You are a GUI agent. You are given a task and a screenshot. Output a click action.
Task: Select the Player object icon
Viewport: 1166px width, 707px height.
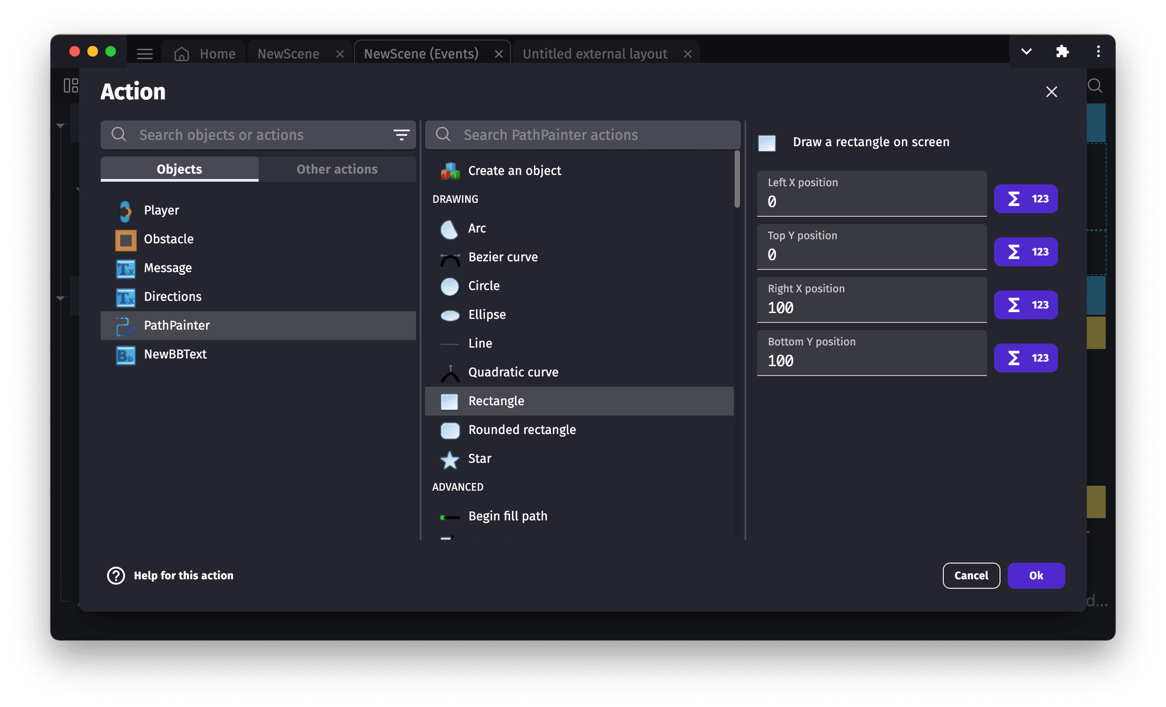click(x=126, y=210)
